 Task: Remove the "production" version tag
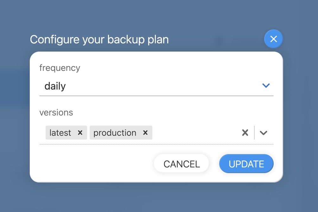click(x=145, y=133)
